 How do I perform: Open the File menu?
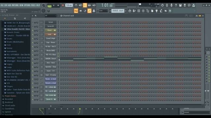(2, 5)
